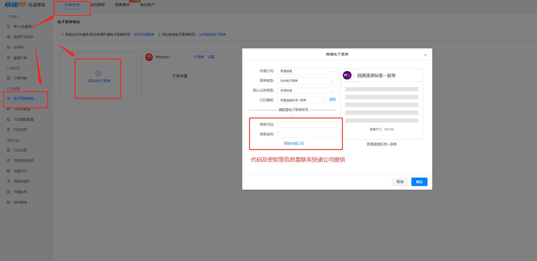
Task: Confirm with the 确定 button
Action: pyautogui.click(x=419, y=182)
